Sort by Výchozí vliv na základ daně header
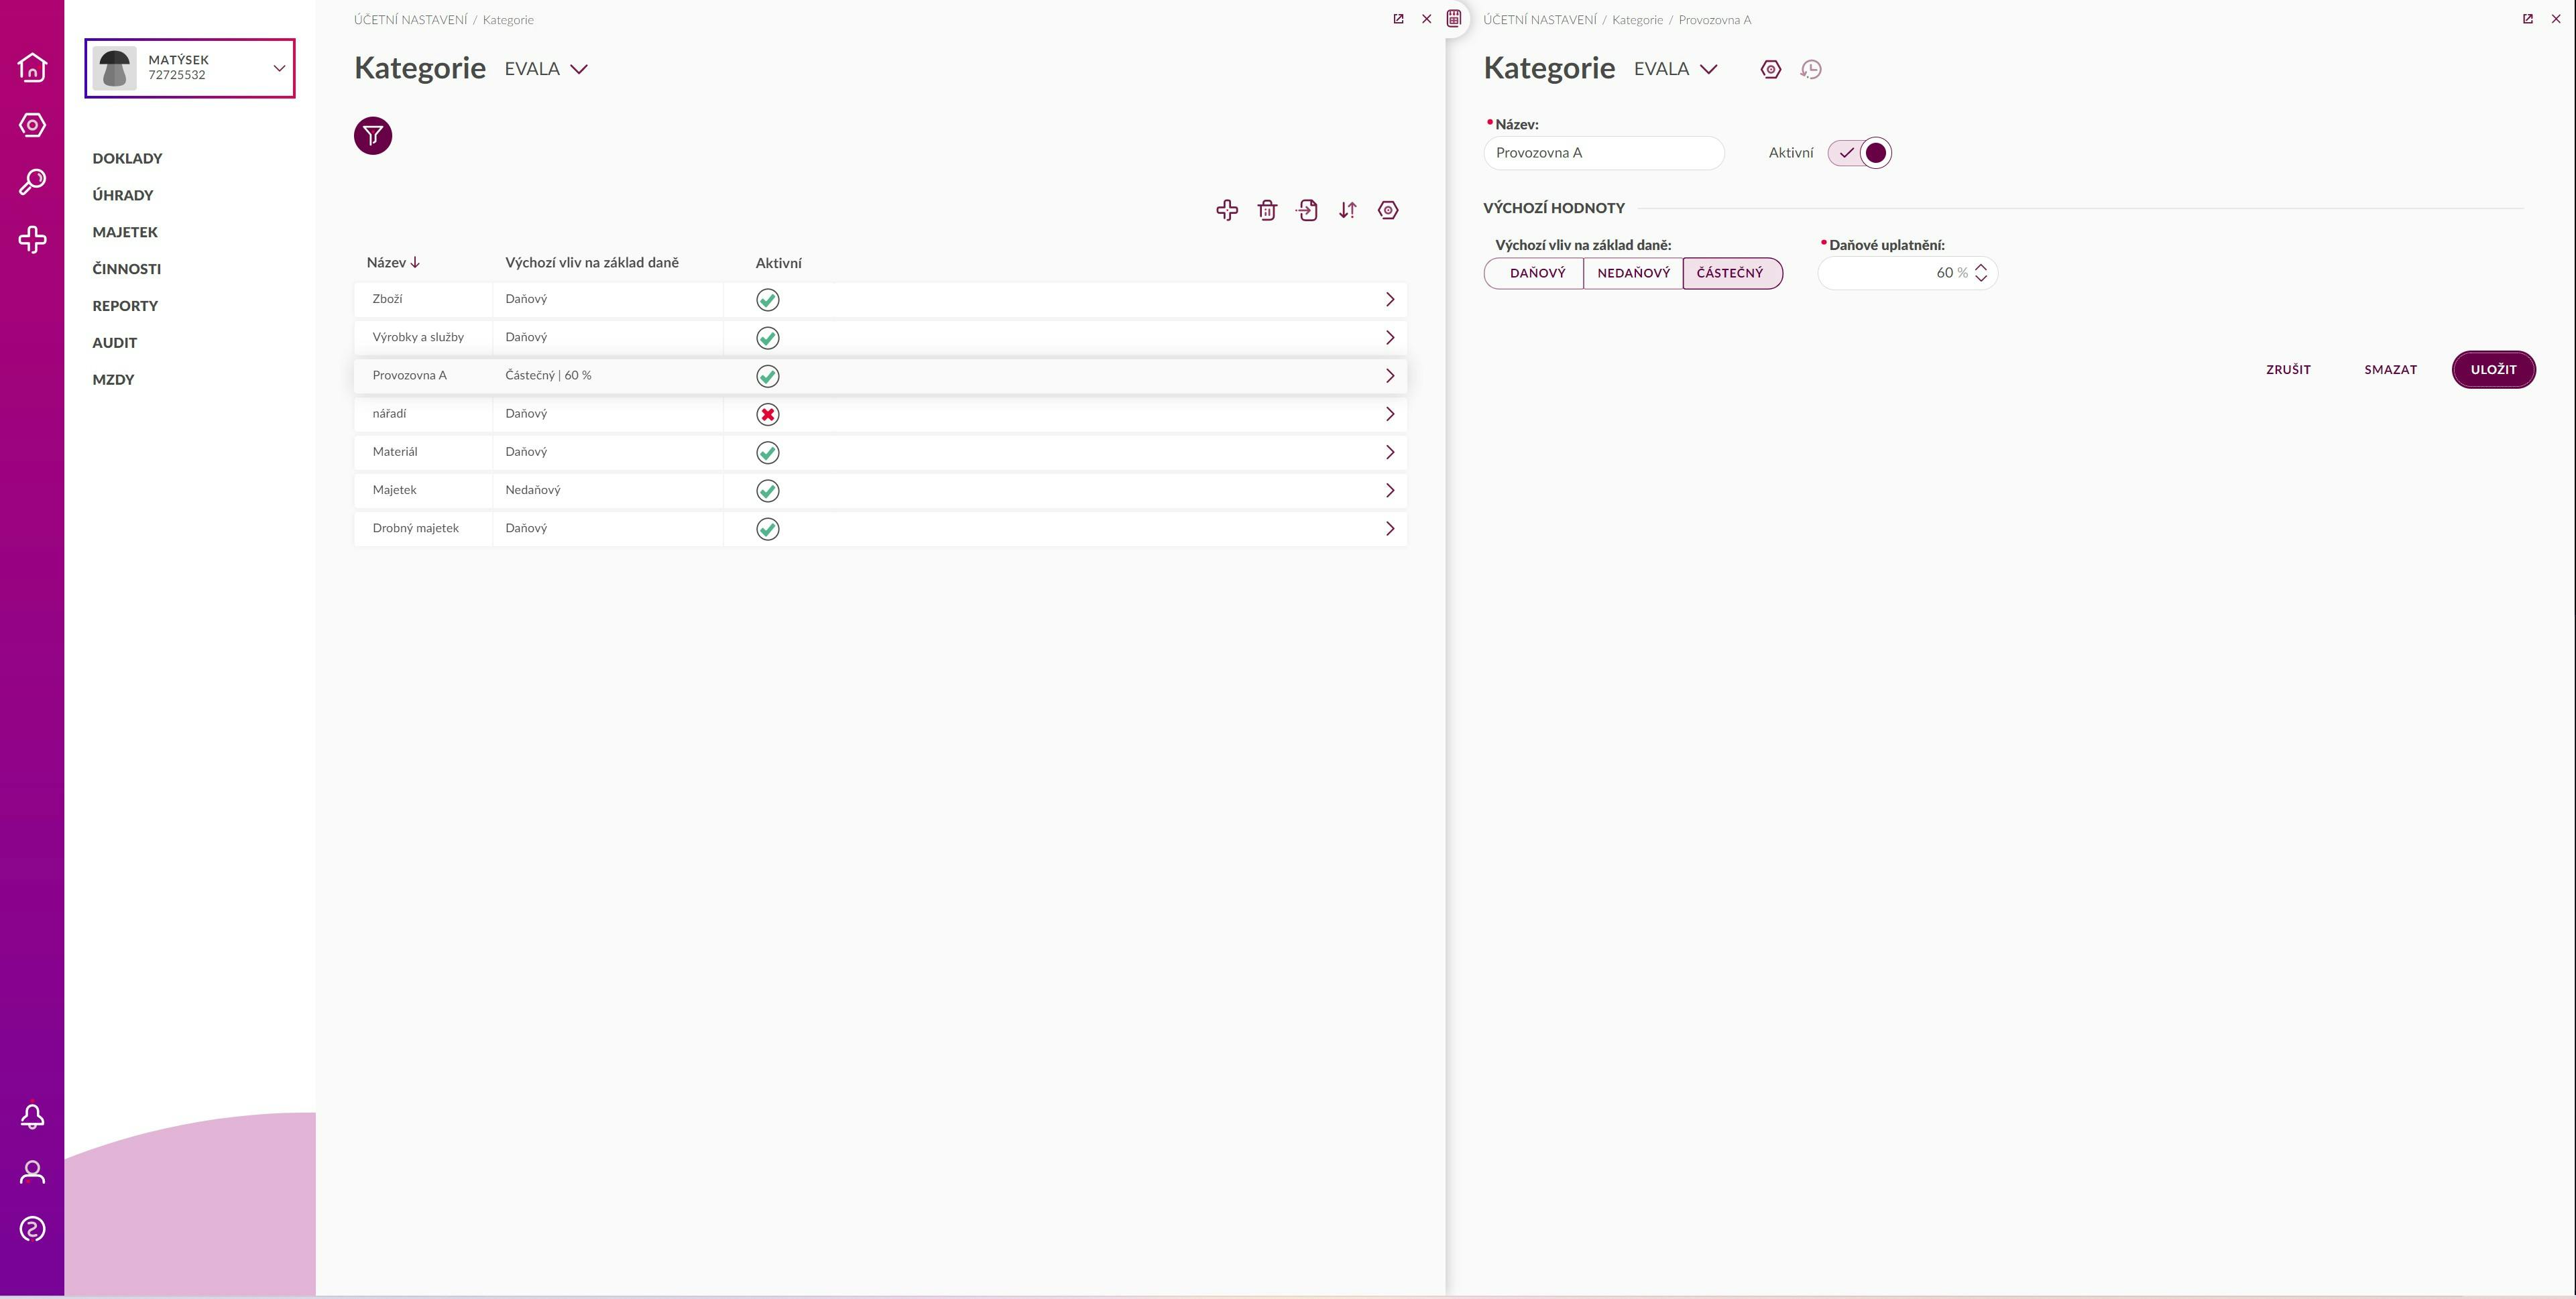Screen dimensions: 2576x1299 (x=592, y=263)
